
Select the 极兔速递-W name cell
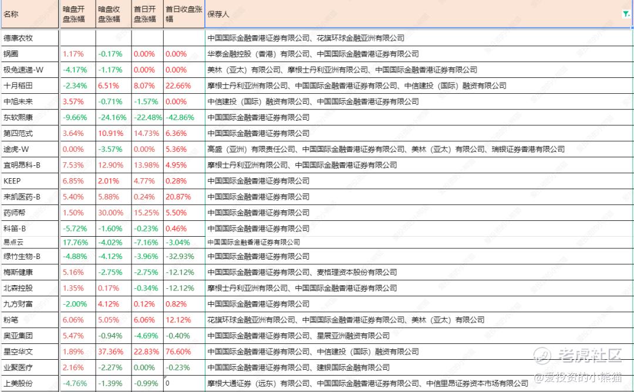pyautogui.click(x=31, y=70)
